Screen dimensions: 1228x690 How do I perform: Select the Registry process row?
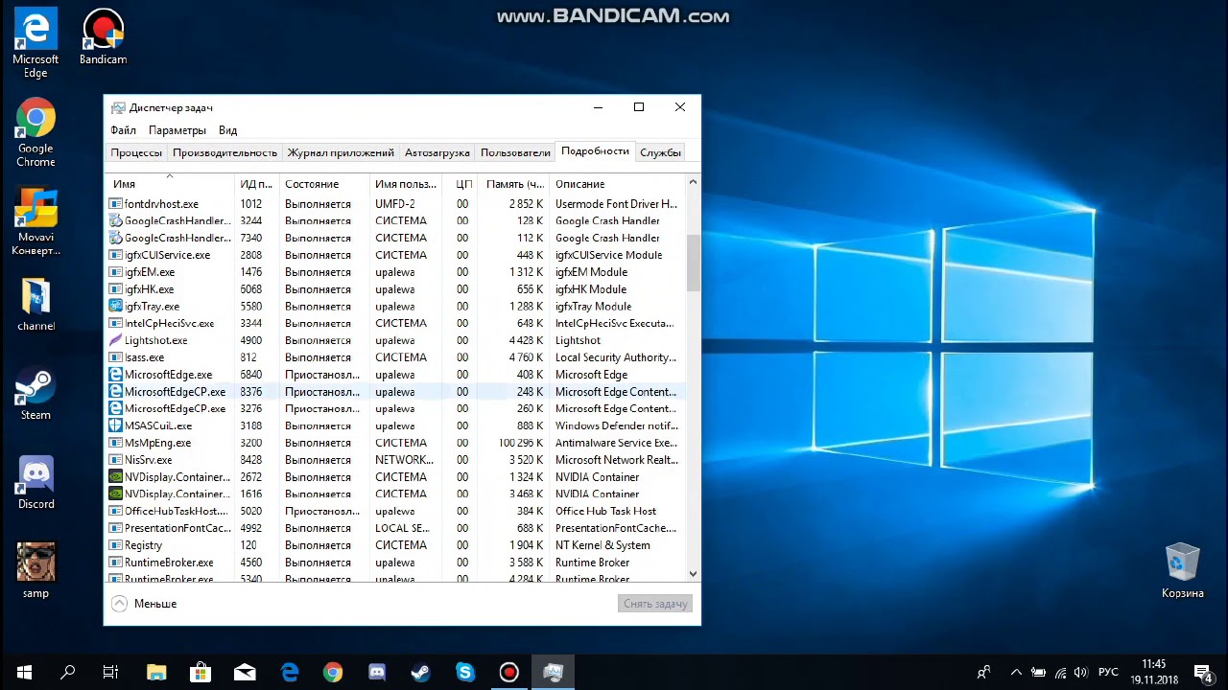pyautogui.click(x=394, y=545)
